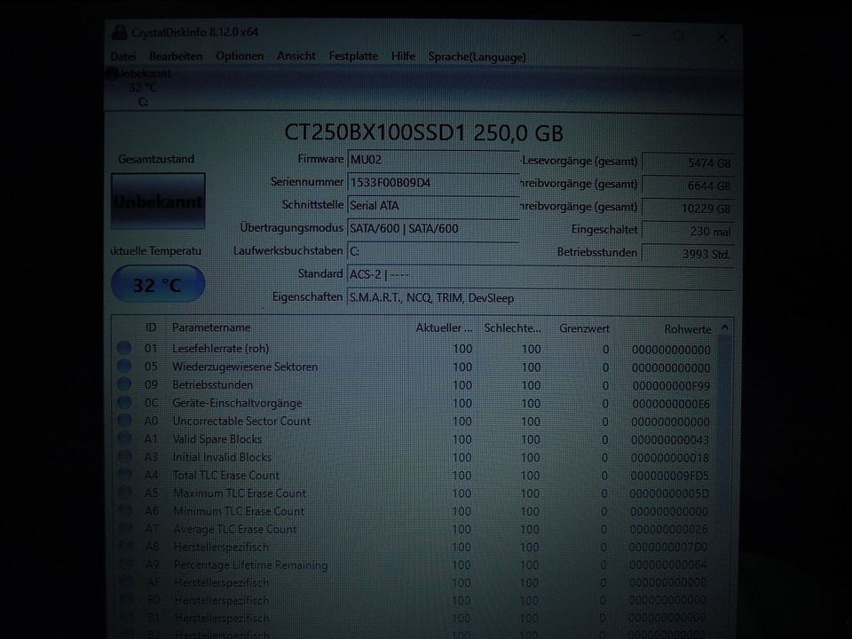The width and height of the screenshot is (852, 639).
Task: Click the status circle for Lesefehlerrate (roh)
Action: pos(124,348)
